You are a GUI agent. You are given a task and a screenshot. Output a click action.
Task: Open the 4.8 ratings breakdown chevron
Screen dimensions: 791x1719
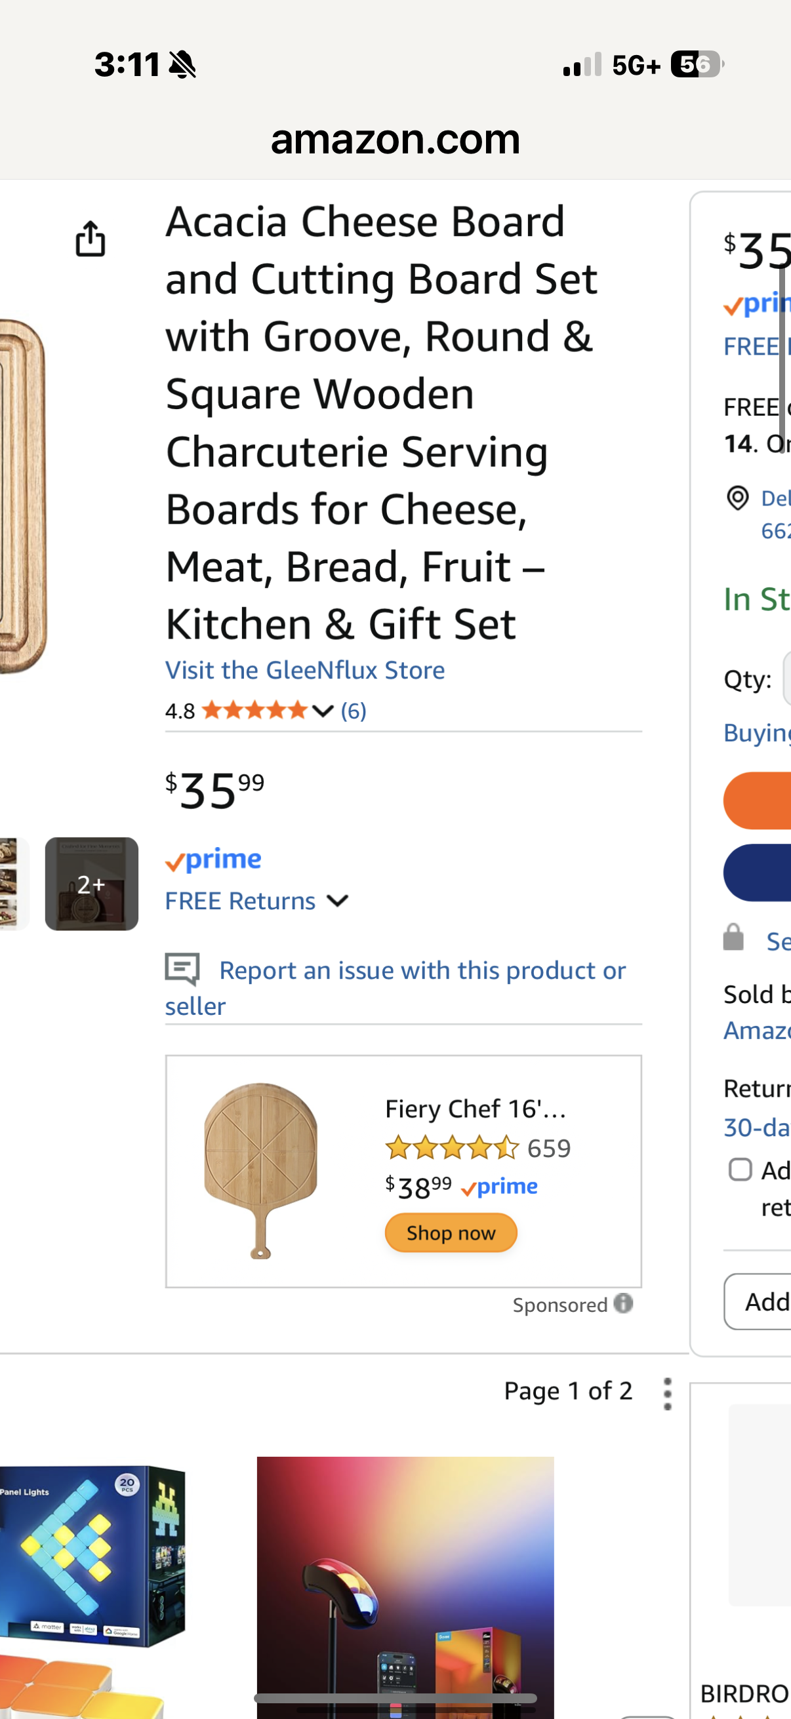(323, 711)
